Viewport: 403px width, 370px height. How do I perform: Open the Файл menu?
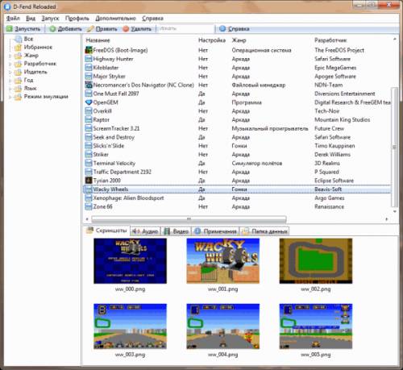click(13, 19)
